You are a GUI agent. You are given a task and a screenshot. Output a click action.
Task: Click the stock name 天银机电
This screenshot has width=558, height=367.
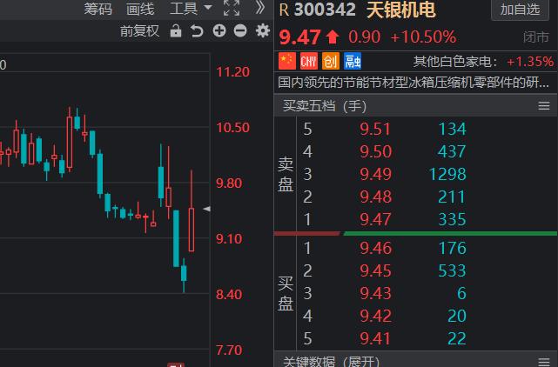(x=400, y=10)
